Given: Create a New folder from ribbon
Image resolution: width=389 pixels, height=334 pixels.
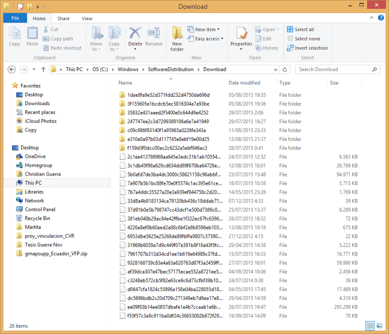Looking at the screenshot, I should pos(177,38).
